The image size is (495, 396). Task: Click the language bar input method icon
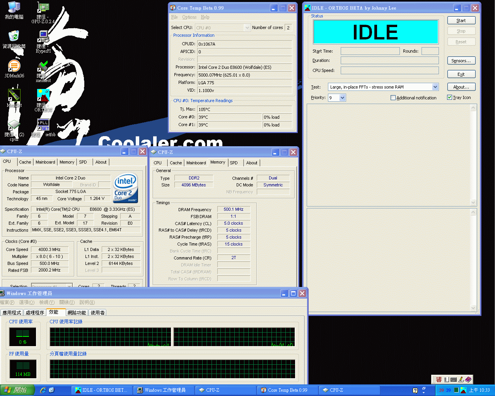[439, 379]
